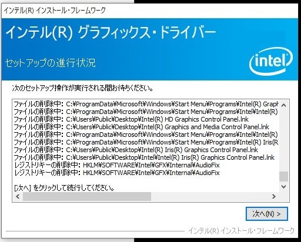This screenshot has width=301, height=242.
Task: Select the first log line ending in Intel(R) Graph
Action: (x=146, y=104)
